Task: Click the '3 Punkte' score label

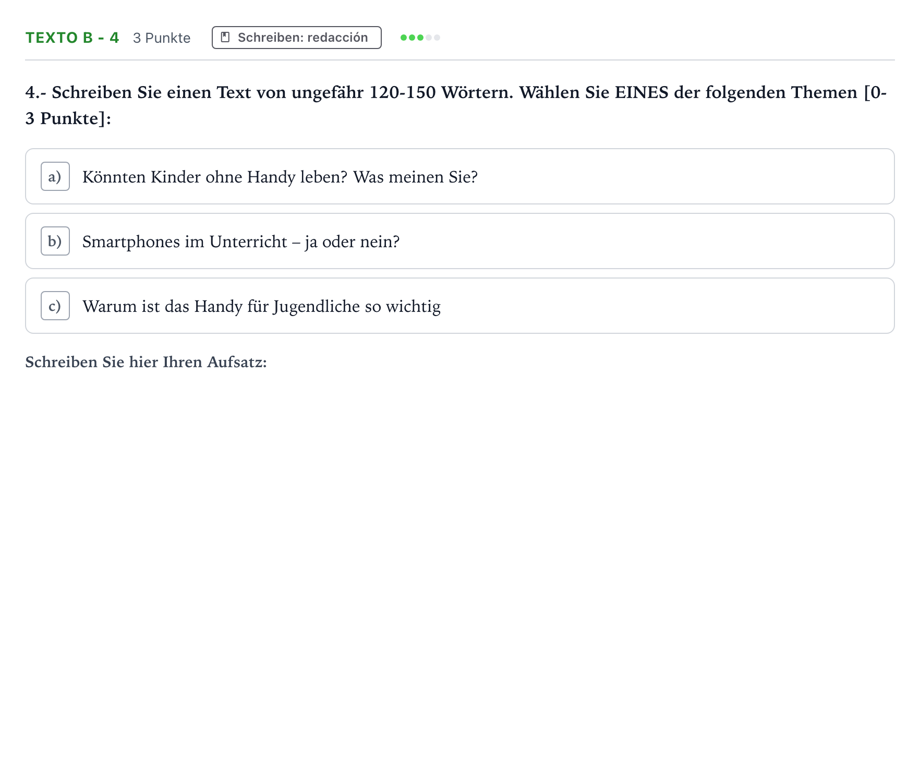Action: click(x=162, y=38)
